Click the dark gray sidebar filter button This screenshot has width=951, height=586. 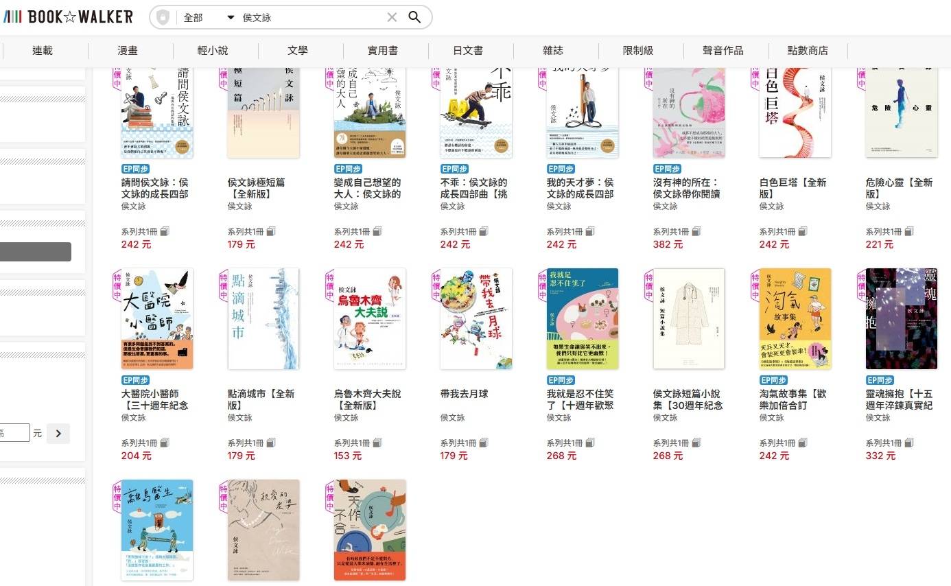coord(36,252)
